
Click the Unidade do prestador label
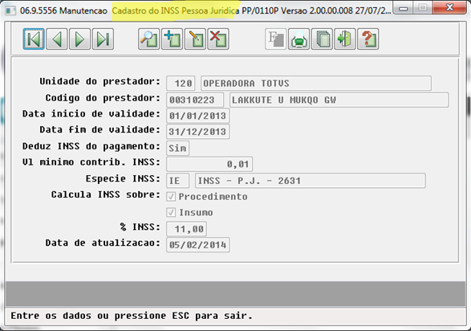[100, 81]
